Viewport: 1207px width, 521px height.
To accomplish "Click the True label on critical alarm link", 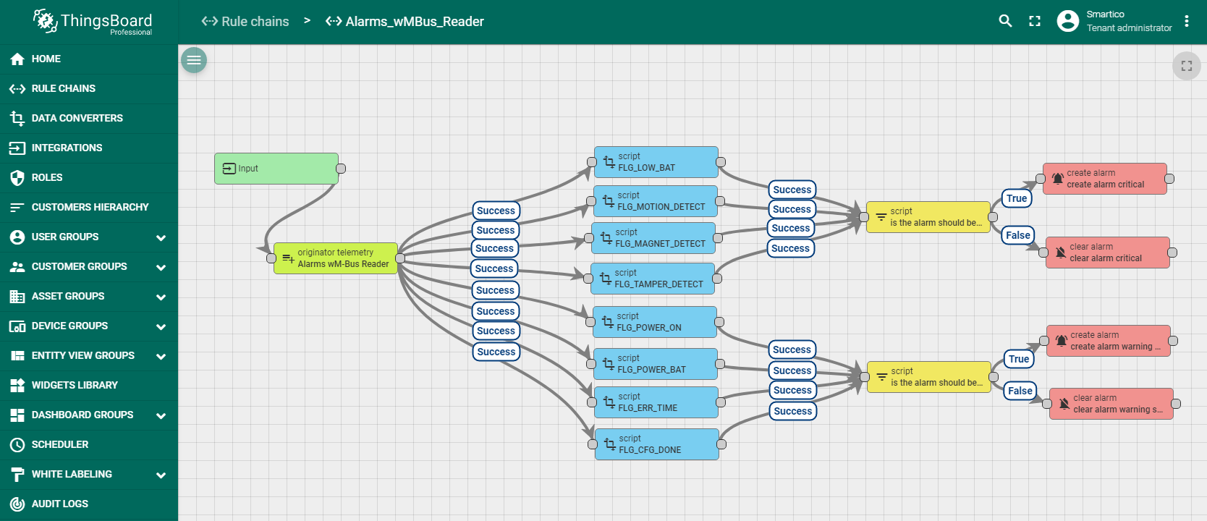I will (x=1016, y=198).
